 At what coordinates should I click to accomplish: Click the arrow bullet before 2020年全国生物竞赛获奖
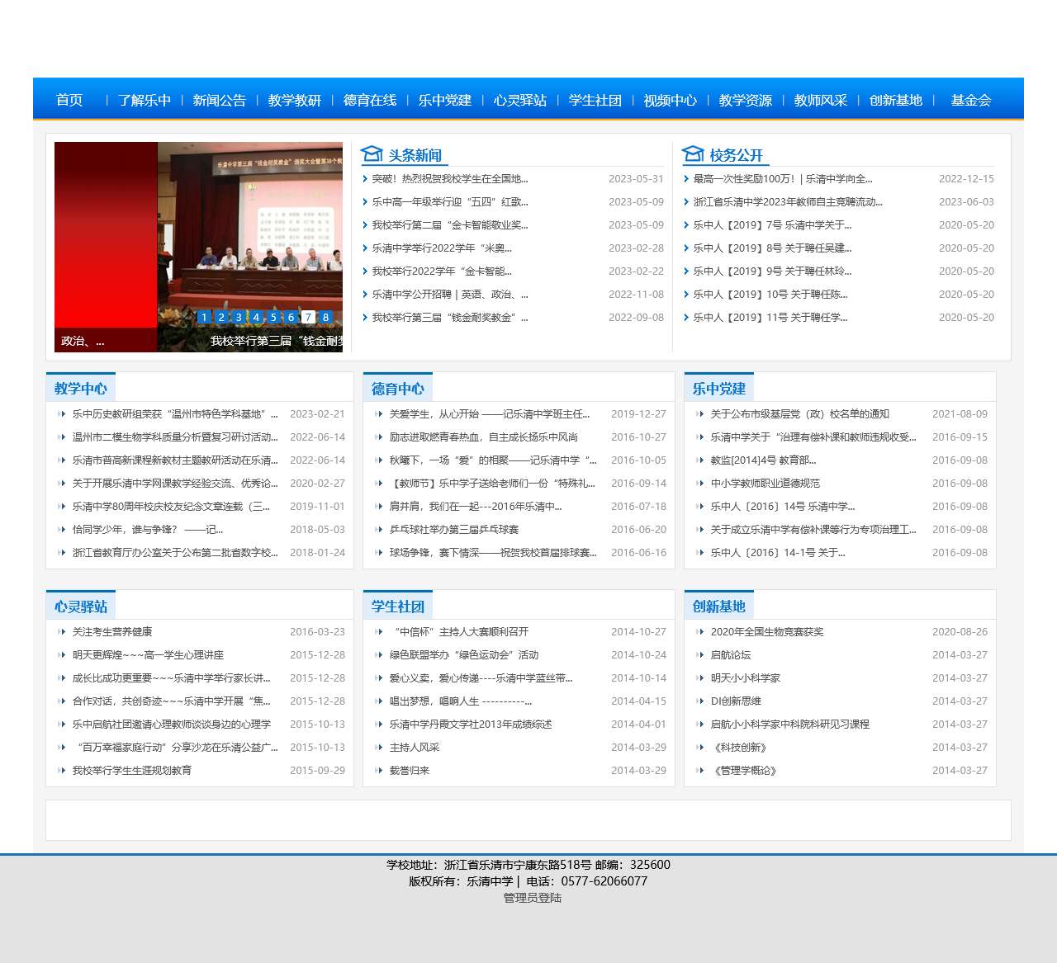coord(700,632)
